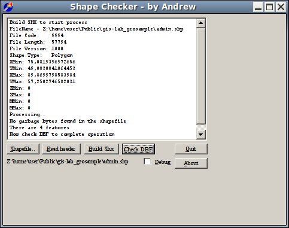The width and height of the screenshot is (289, 228).
Task: Click the 'MMax: 0' line
Action: click(20, 108)
